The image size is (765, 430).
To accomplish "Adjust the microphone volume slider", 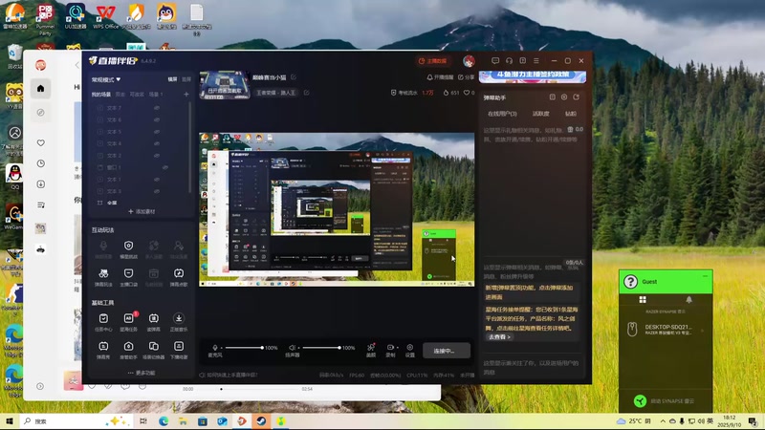I will [x=245, y=348].
